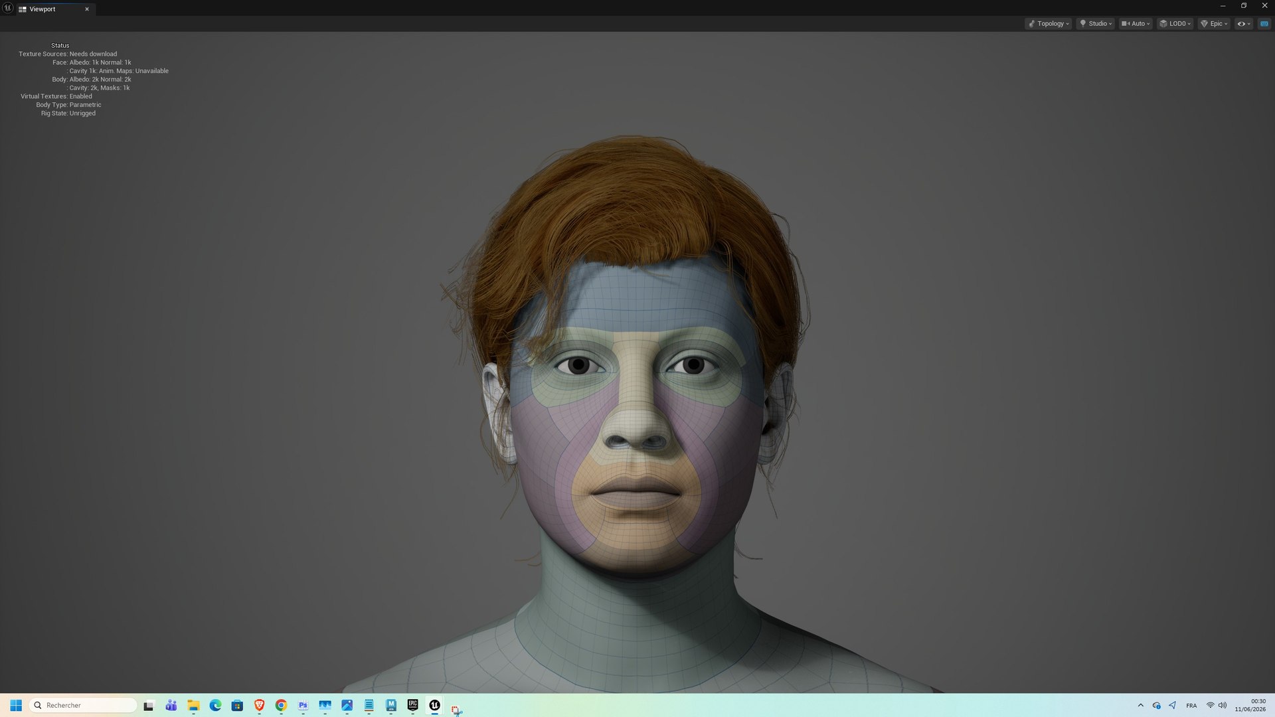Image resolution: width=1275 pixels, height=717 pixels.
Task: Click the location arrow tray icon
Action: [x=1172, y=705]
